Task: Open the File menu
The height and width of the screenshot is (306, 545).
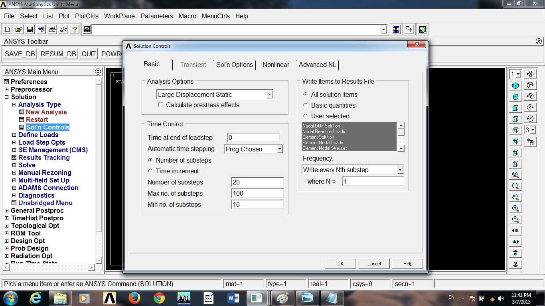Action: [x=9, y=16]
